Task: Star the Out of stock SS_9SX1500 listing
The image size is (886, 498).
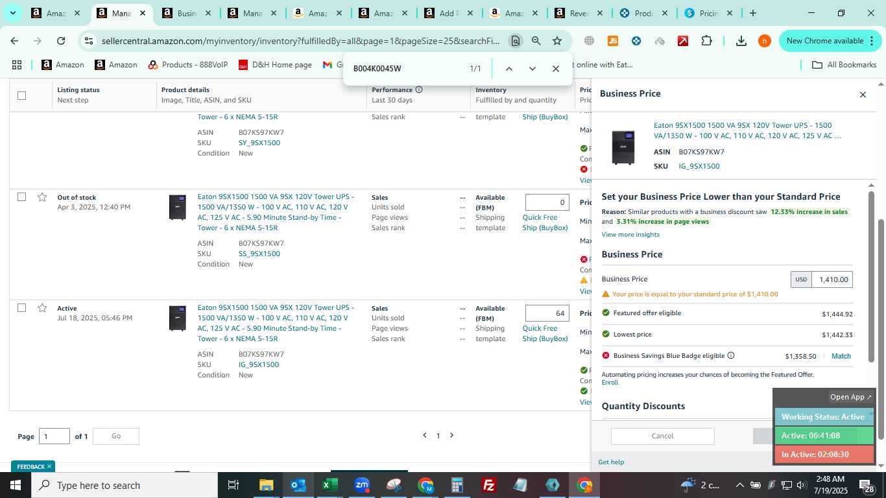Action: [42, 197]
